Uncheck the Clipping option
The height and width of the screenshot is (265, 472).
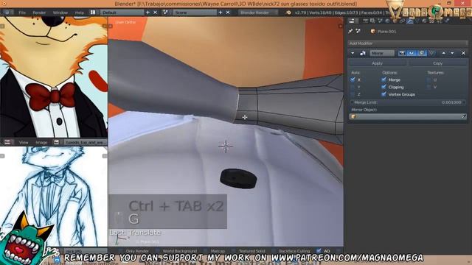[x=383, y=87]
